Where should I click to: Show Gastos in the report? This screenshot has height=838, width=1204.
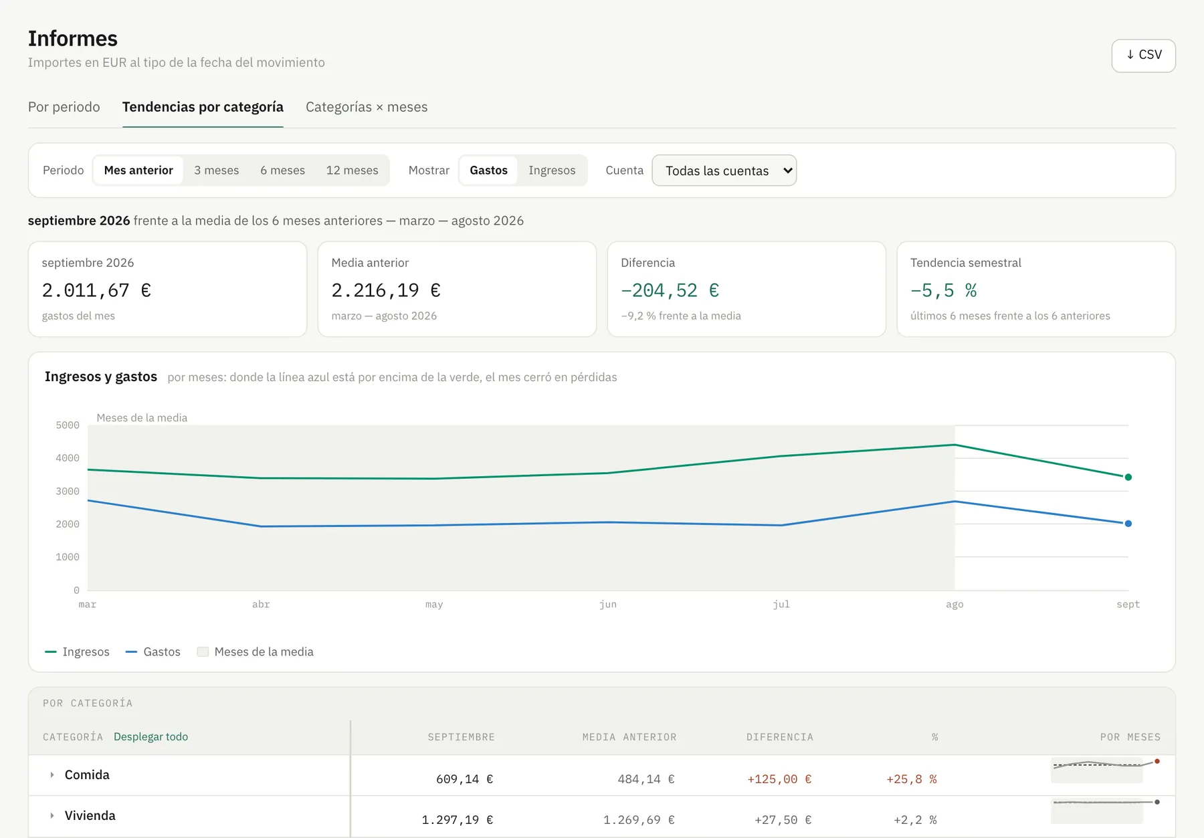pos(489,171)
